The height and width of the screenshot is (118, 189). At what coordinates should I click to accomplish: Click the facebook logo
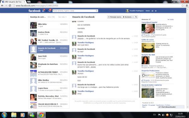[x=34, y=11]
